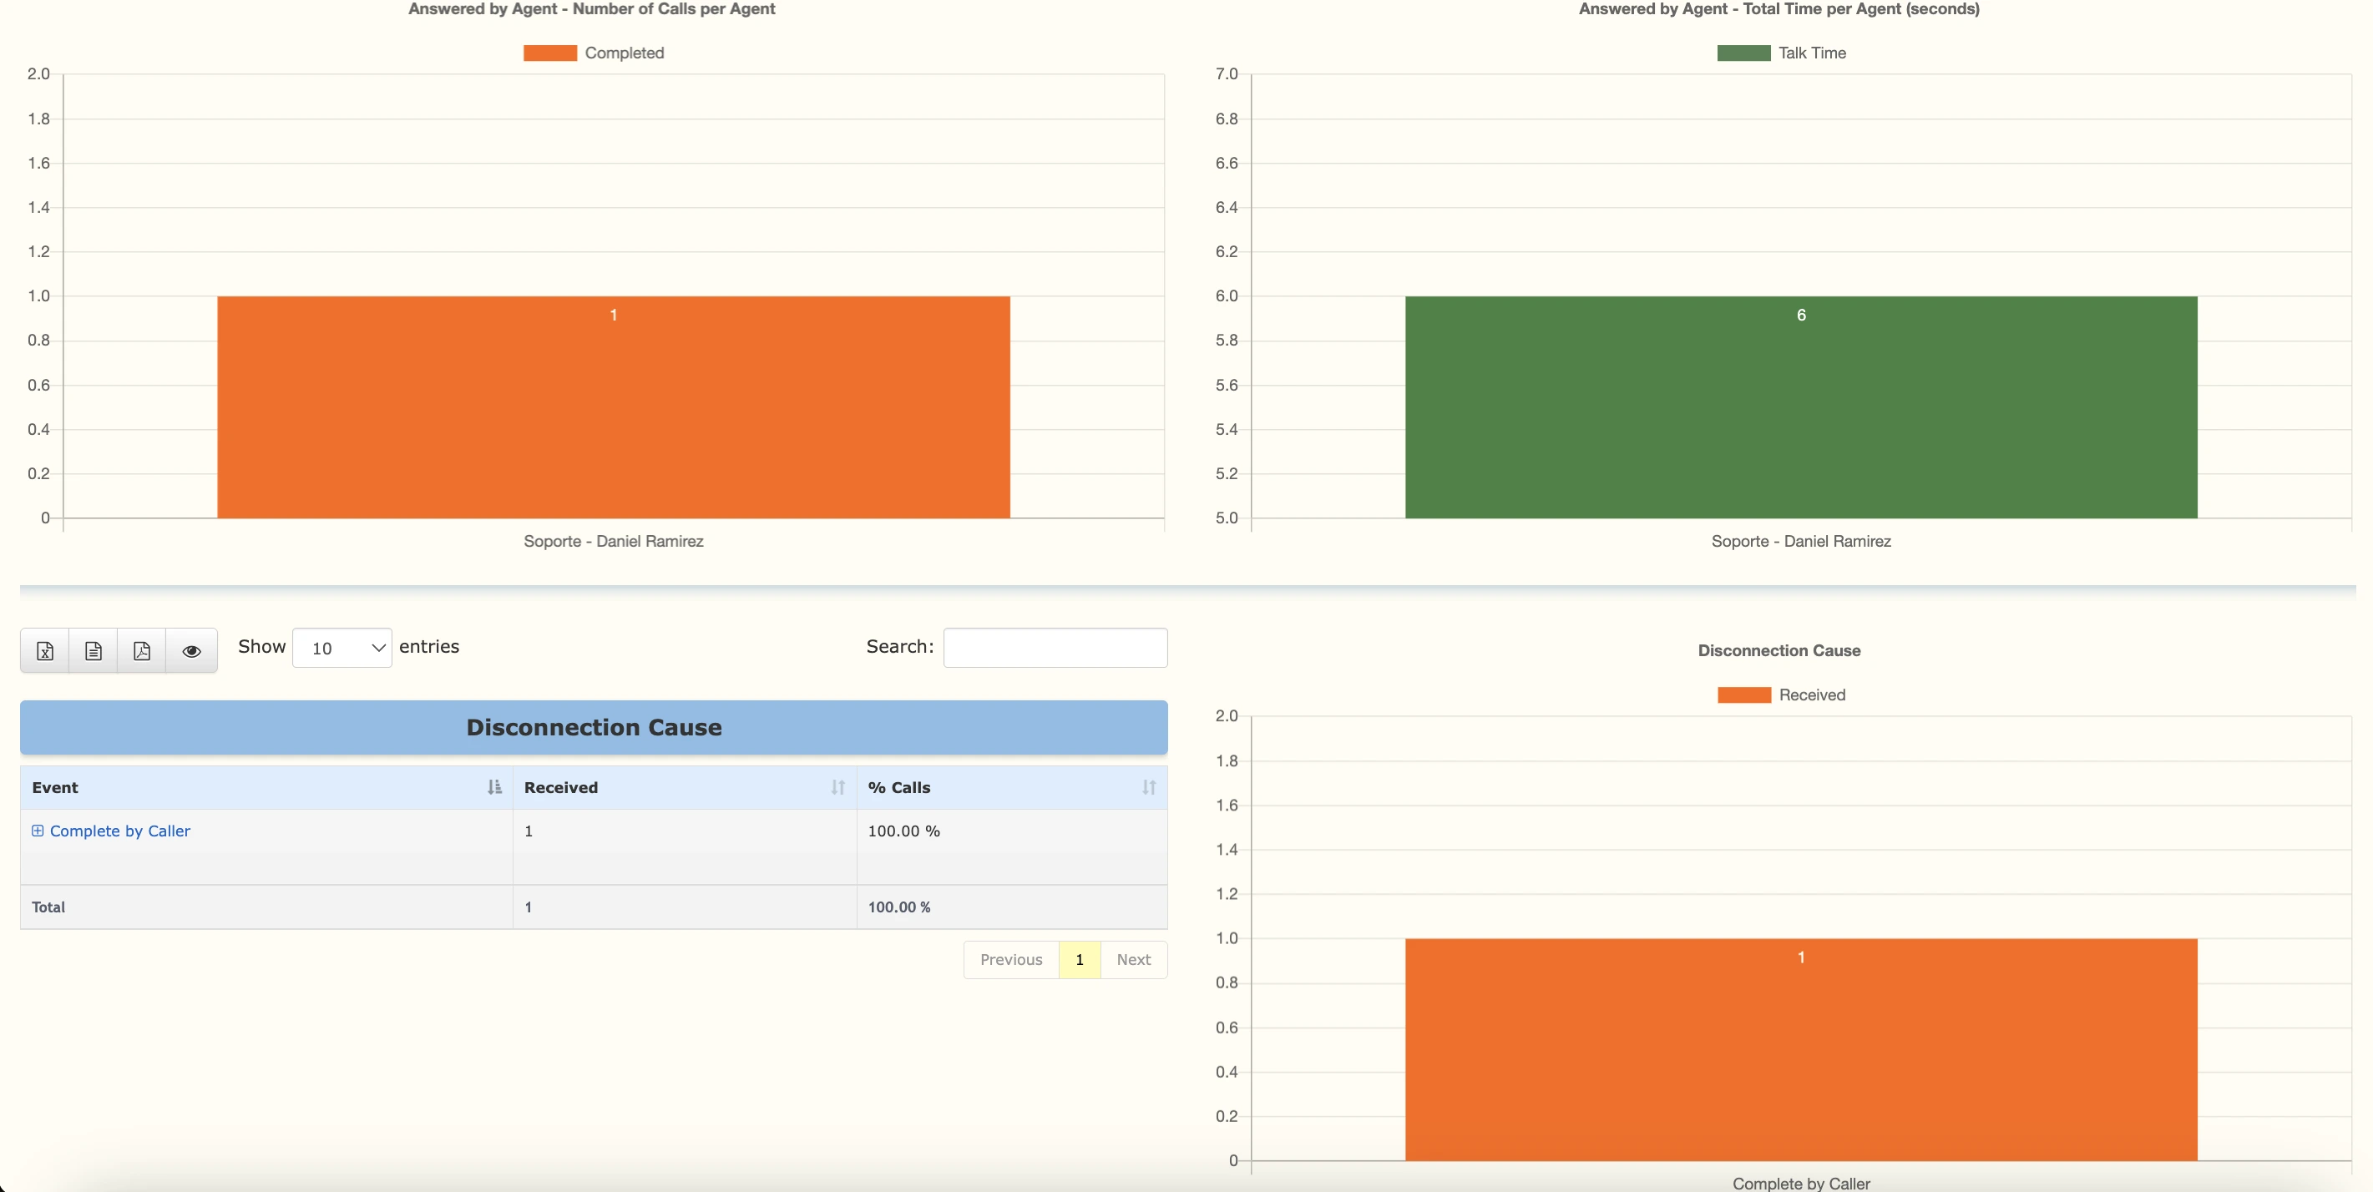Open the Show entries dropdown
This screenshot has width=2373, height=1192.
[341, 647]
